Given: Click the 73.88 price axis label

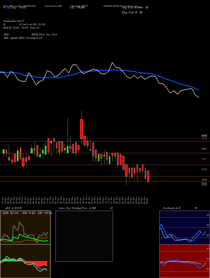Looking at the screenshot, I should [204, 169].
